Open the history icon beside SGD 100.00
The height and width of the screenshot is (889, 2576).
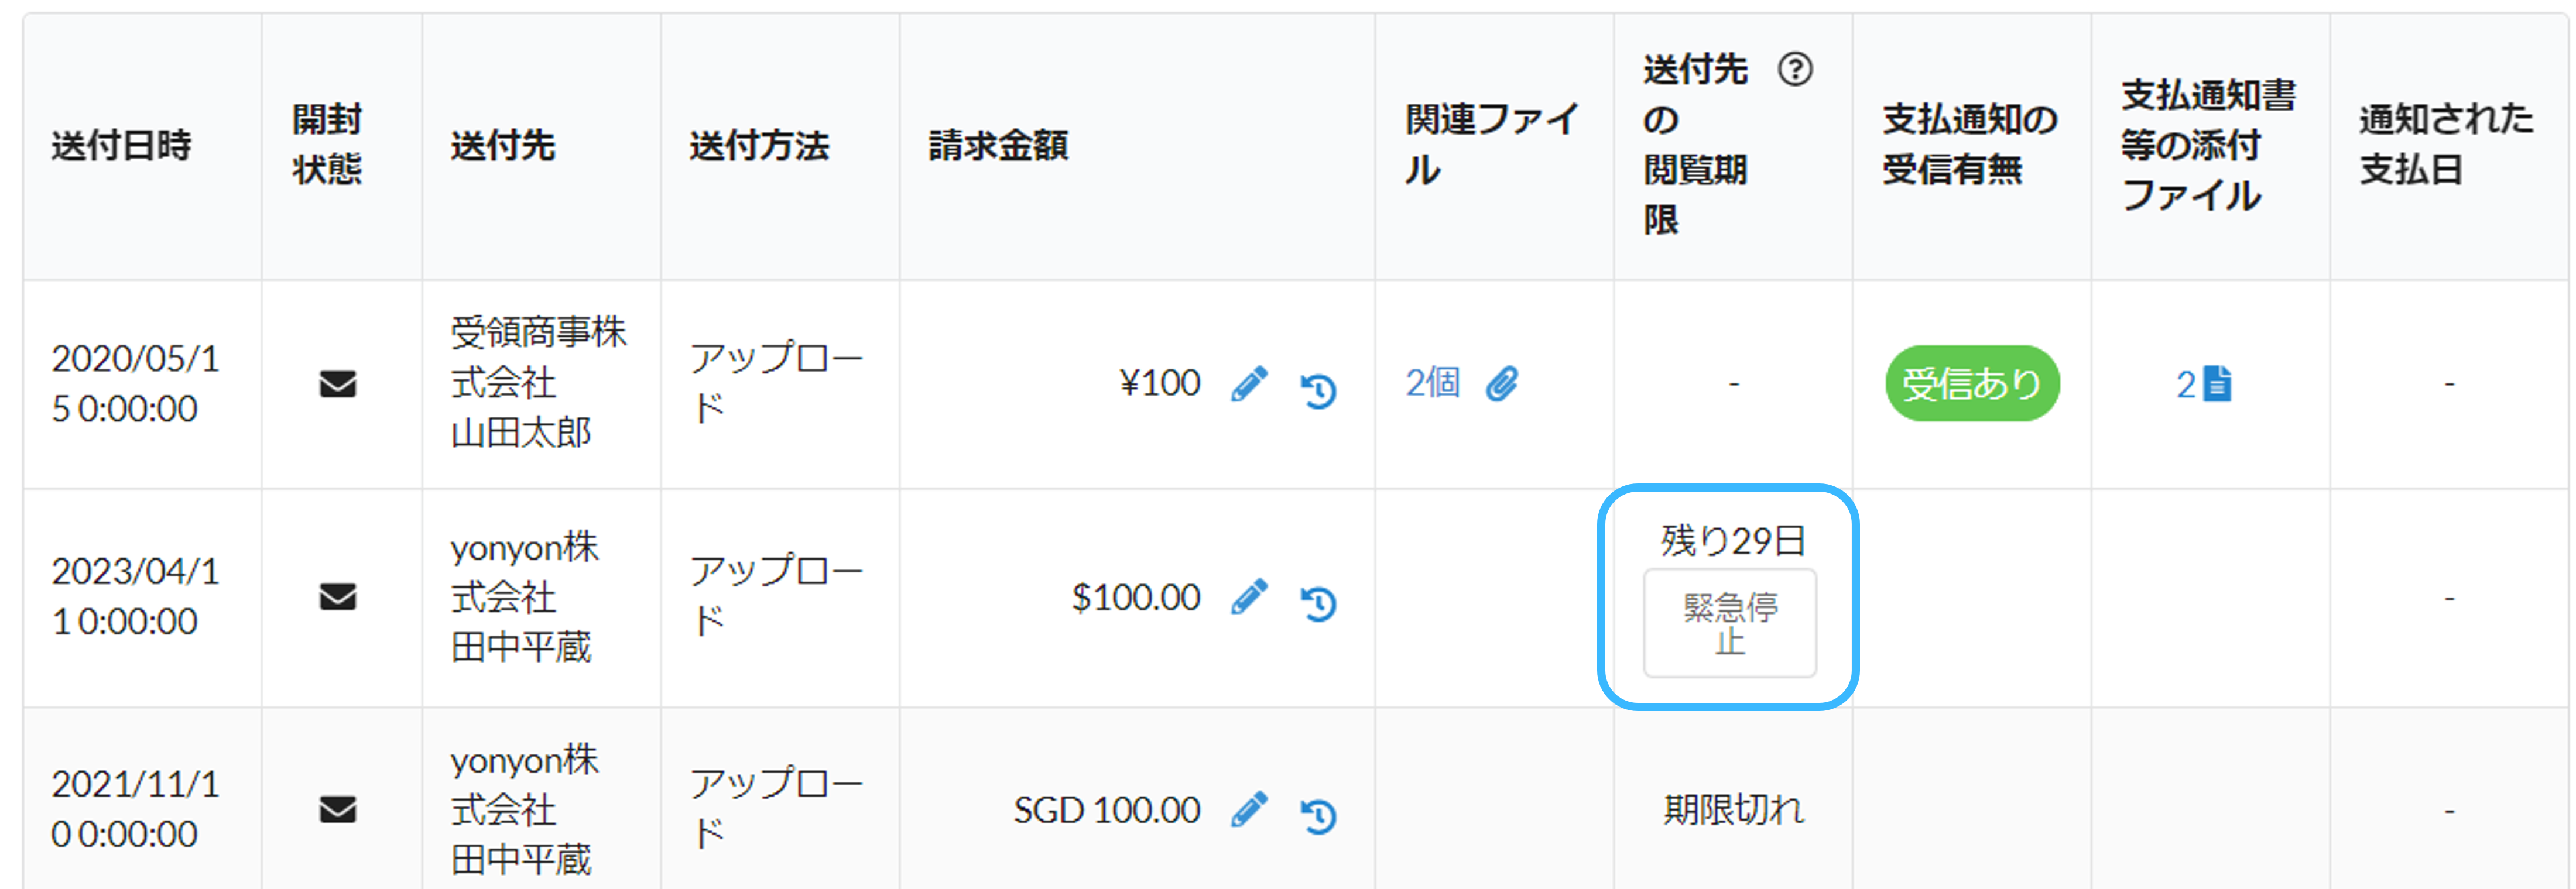pos(1319,815)
